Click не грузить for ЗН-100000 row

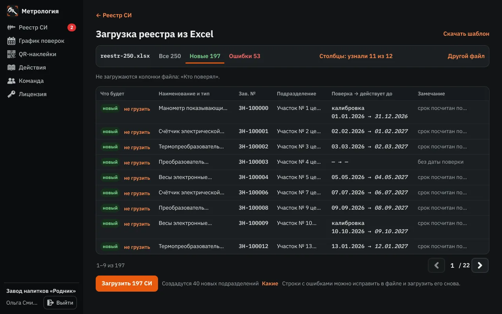click(x=137, y=109)
